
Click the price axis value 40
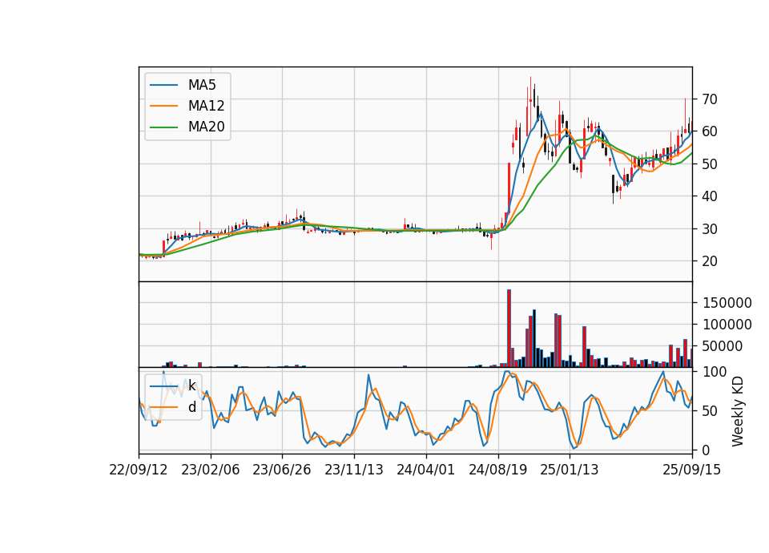coord(710,196)
